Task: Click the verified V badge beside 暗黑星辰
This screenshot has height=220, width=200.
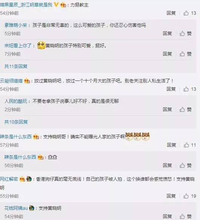Action: pyautogui.click(x=56, y=5)
